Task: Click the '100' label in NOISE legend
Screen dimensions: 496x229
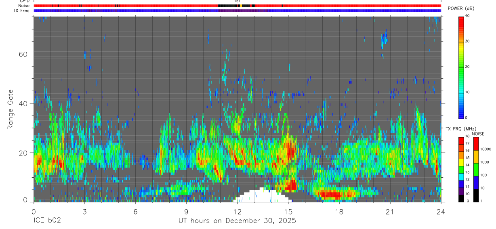Action: [x=483, y=175]
